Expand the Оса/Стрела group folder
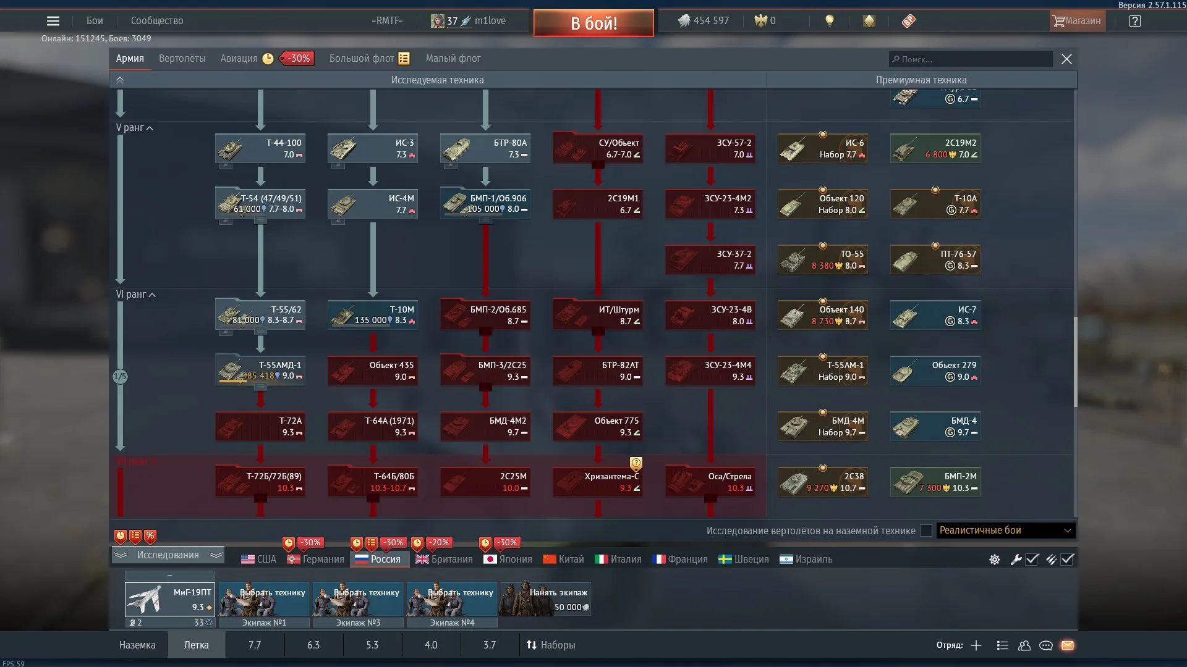The width and height of the screenshot is (1187, 667). (x=710, y=482)
